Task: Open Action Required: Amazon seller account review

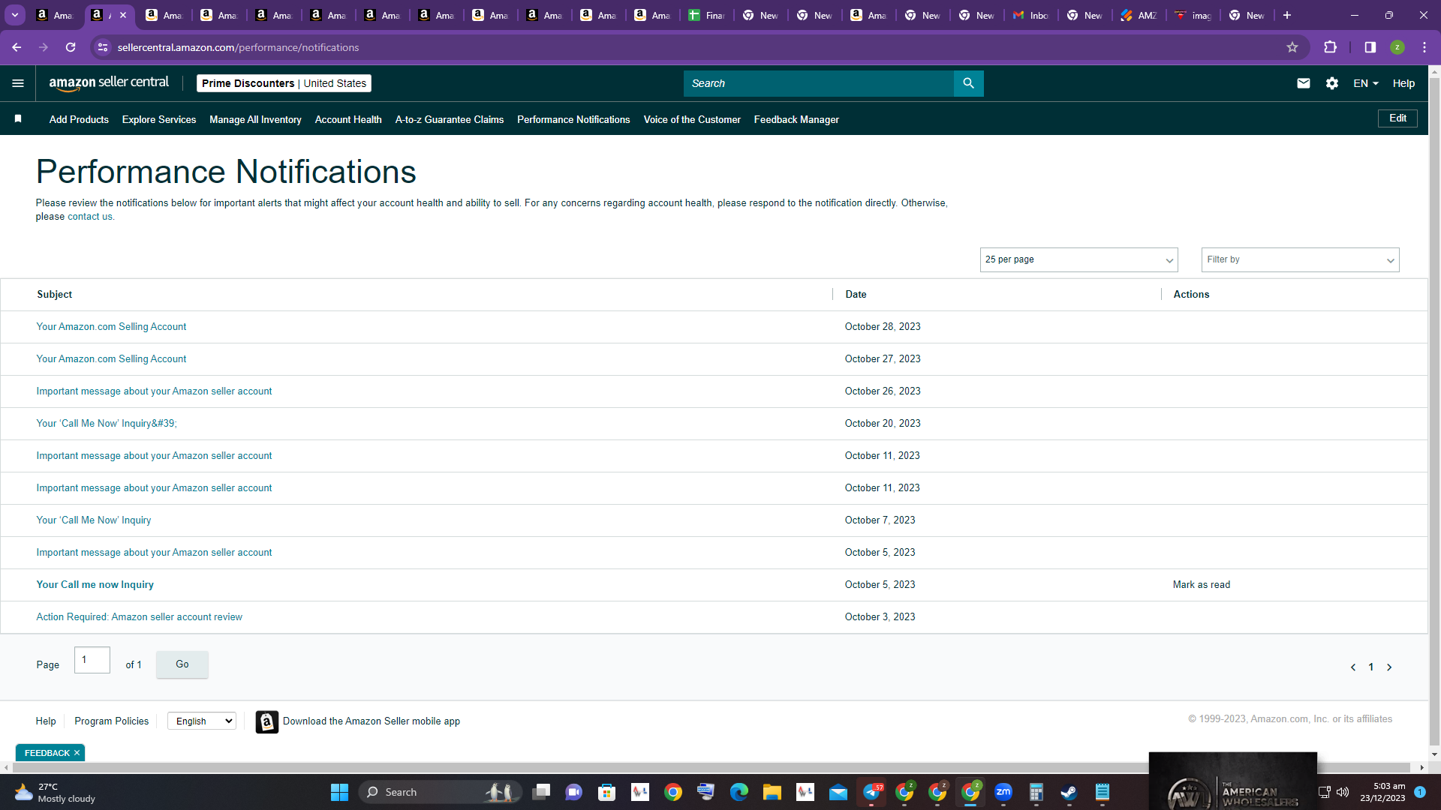Action: (140, 617)
